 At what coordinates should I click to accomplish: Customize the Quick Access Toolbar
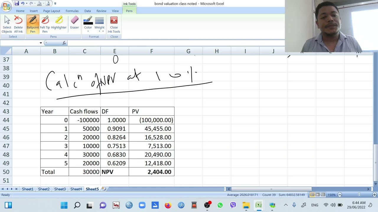point(55,4)
